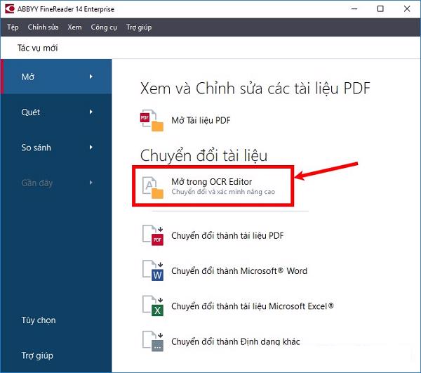Click the ABBYY FineReader 14 Enterprise title
This screenshot has height=373, width=421.
pyautogui.click(x=66, y=9)
